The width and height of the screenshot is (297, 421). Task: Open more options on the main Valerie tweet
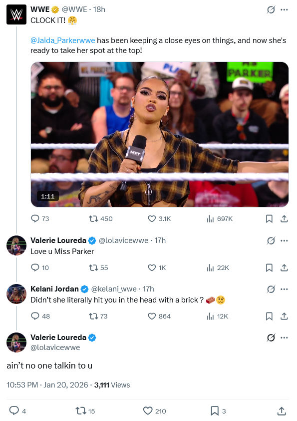click(x=284, y=338)
